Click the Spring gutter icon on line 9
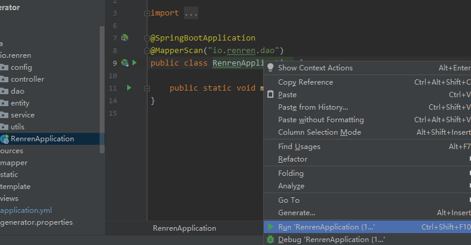This screenshot has height=245, width=471. coord(125,63)
